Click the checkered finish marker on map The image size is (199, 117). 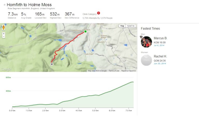pyautogui.click(x=52, y=64)
